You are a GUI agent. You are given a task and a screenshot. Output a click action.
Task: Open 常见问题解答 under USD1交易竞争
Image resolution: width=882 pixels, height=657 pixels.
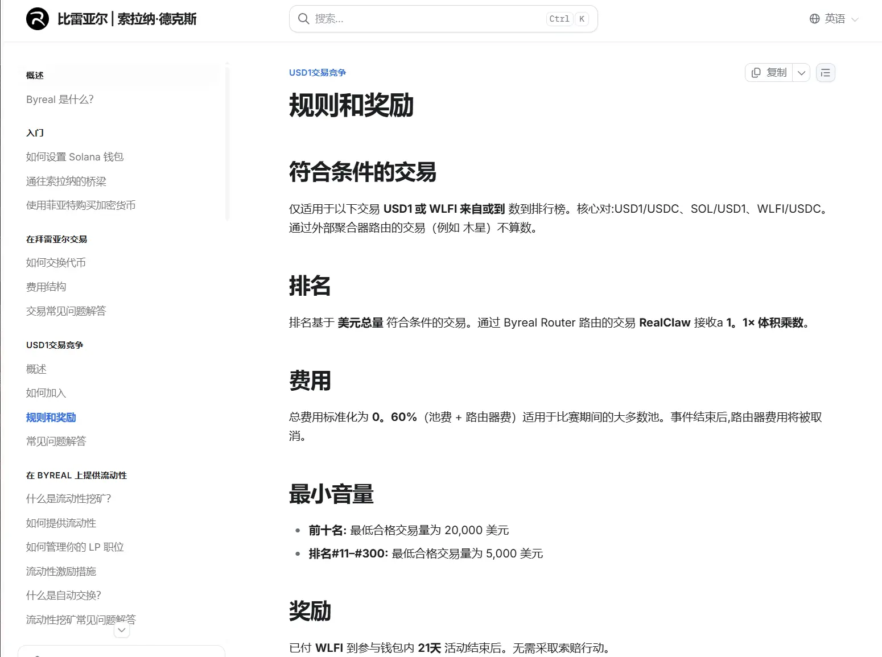(56, 441)
